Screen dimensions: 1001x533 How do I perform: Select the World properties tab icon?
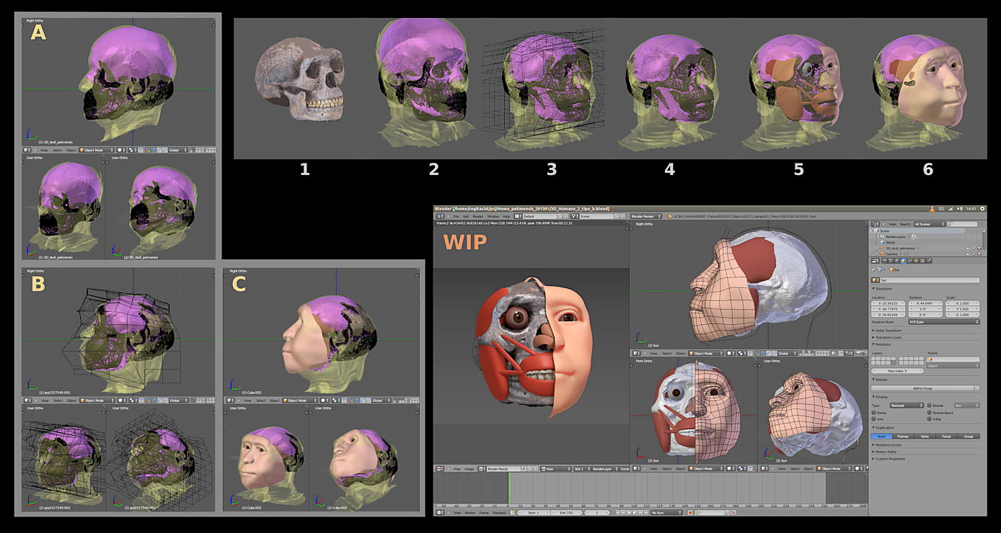tap(897, 261)
